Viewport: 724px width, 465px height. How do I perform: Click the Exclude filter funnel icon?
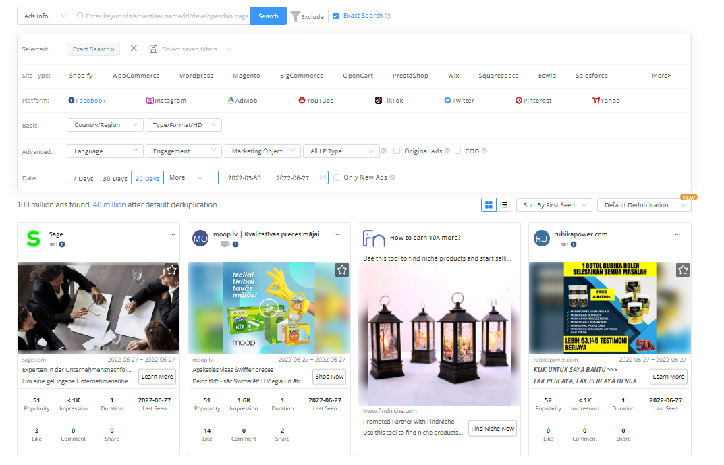pos(296,16)
